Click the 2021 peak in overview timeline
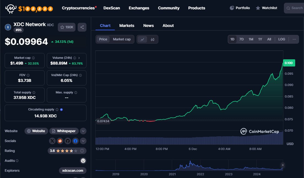The height and width of the screenshot is (178, 304). pos(190,162)
